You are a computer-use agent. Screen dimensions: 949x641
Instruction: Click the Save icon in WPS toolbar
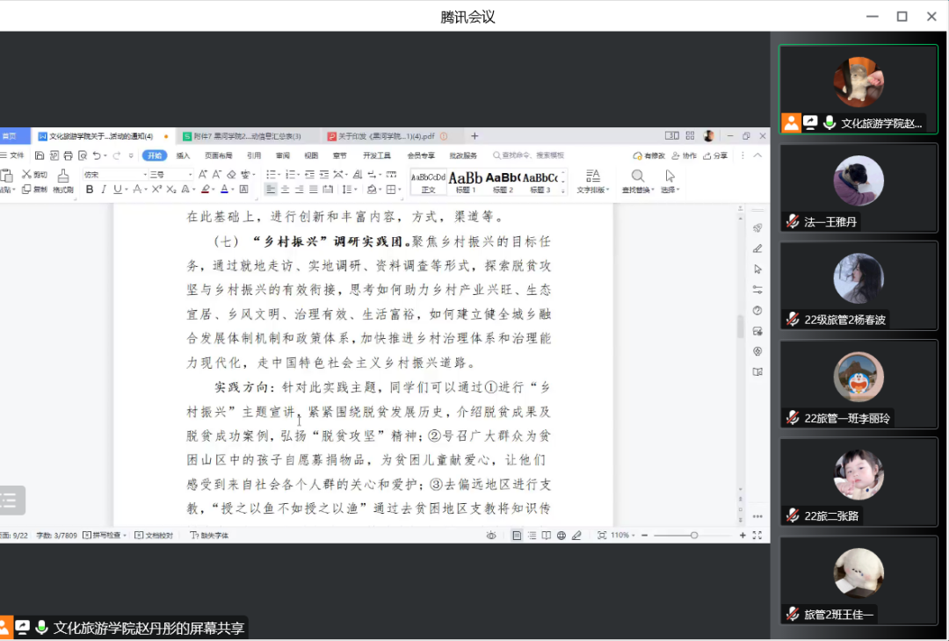pyautogui.click(x=40, y=155)
